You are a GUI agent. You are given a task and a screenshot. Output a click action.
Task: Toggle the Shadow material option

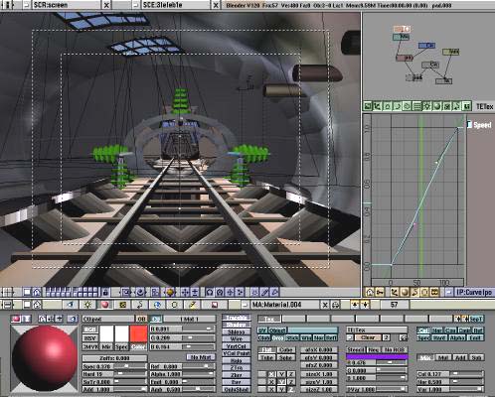[x=236, y=325]
